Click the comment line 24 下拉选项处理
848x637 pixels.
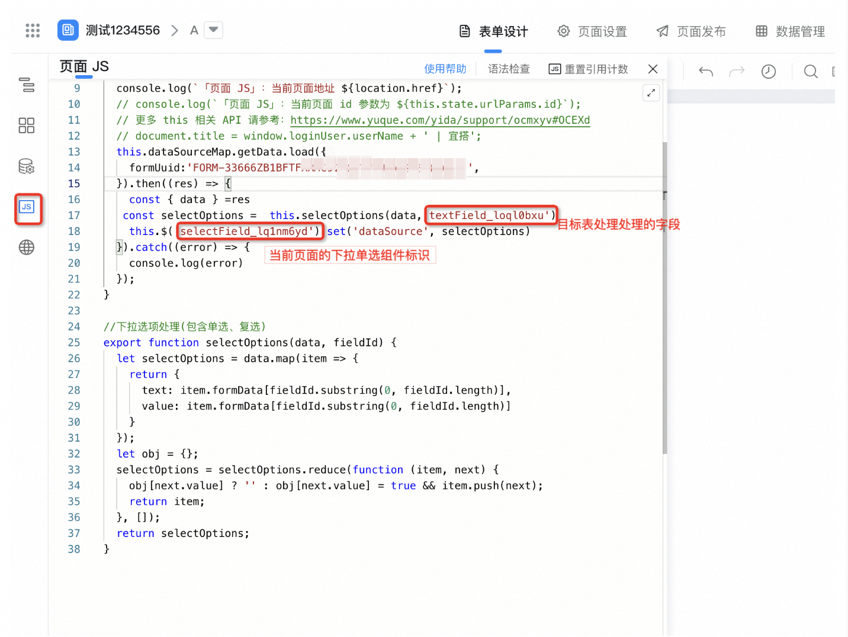(x=185, y=327)
